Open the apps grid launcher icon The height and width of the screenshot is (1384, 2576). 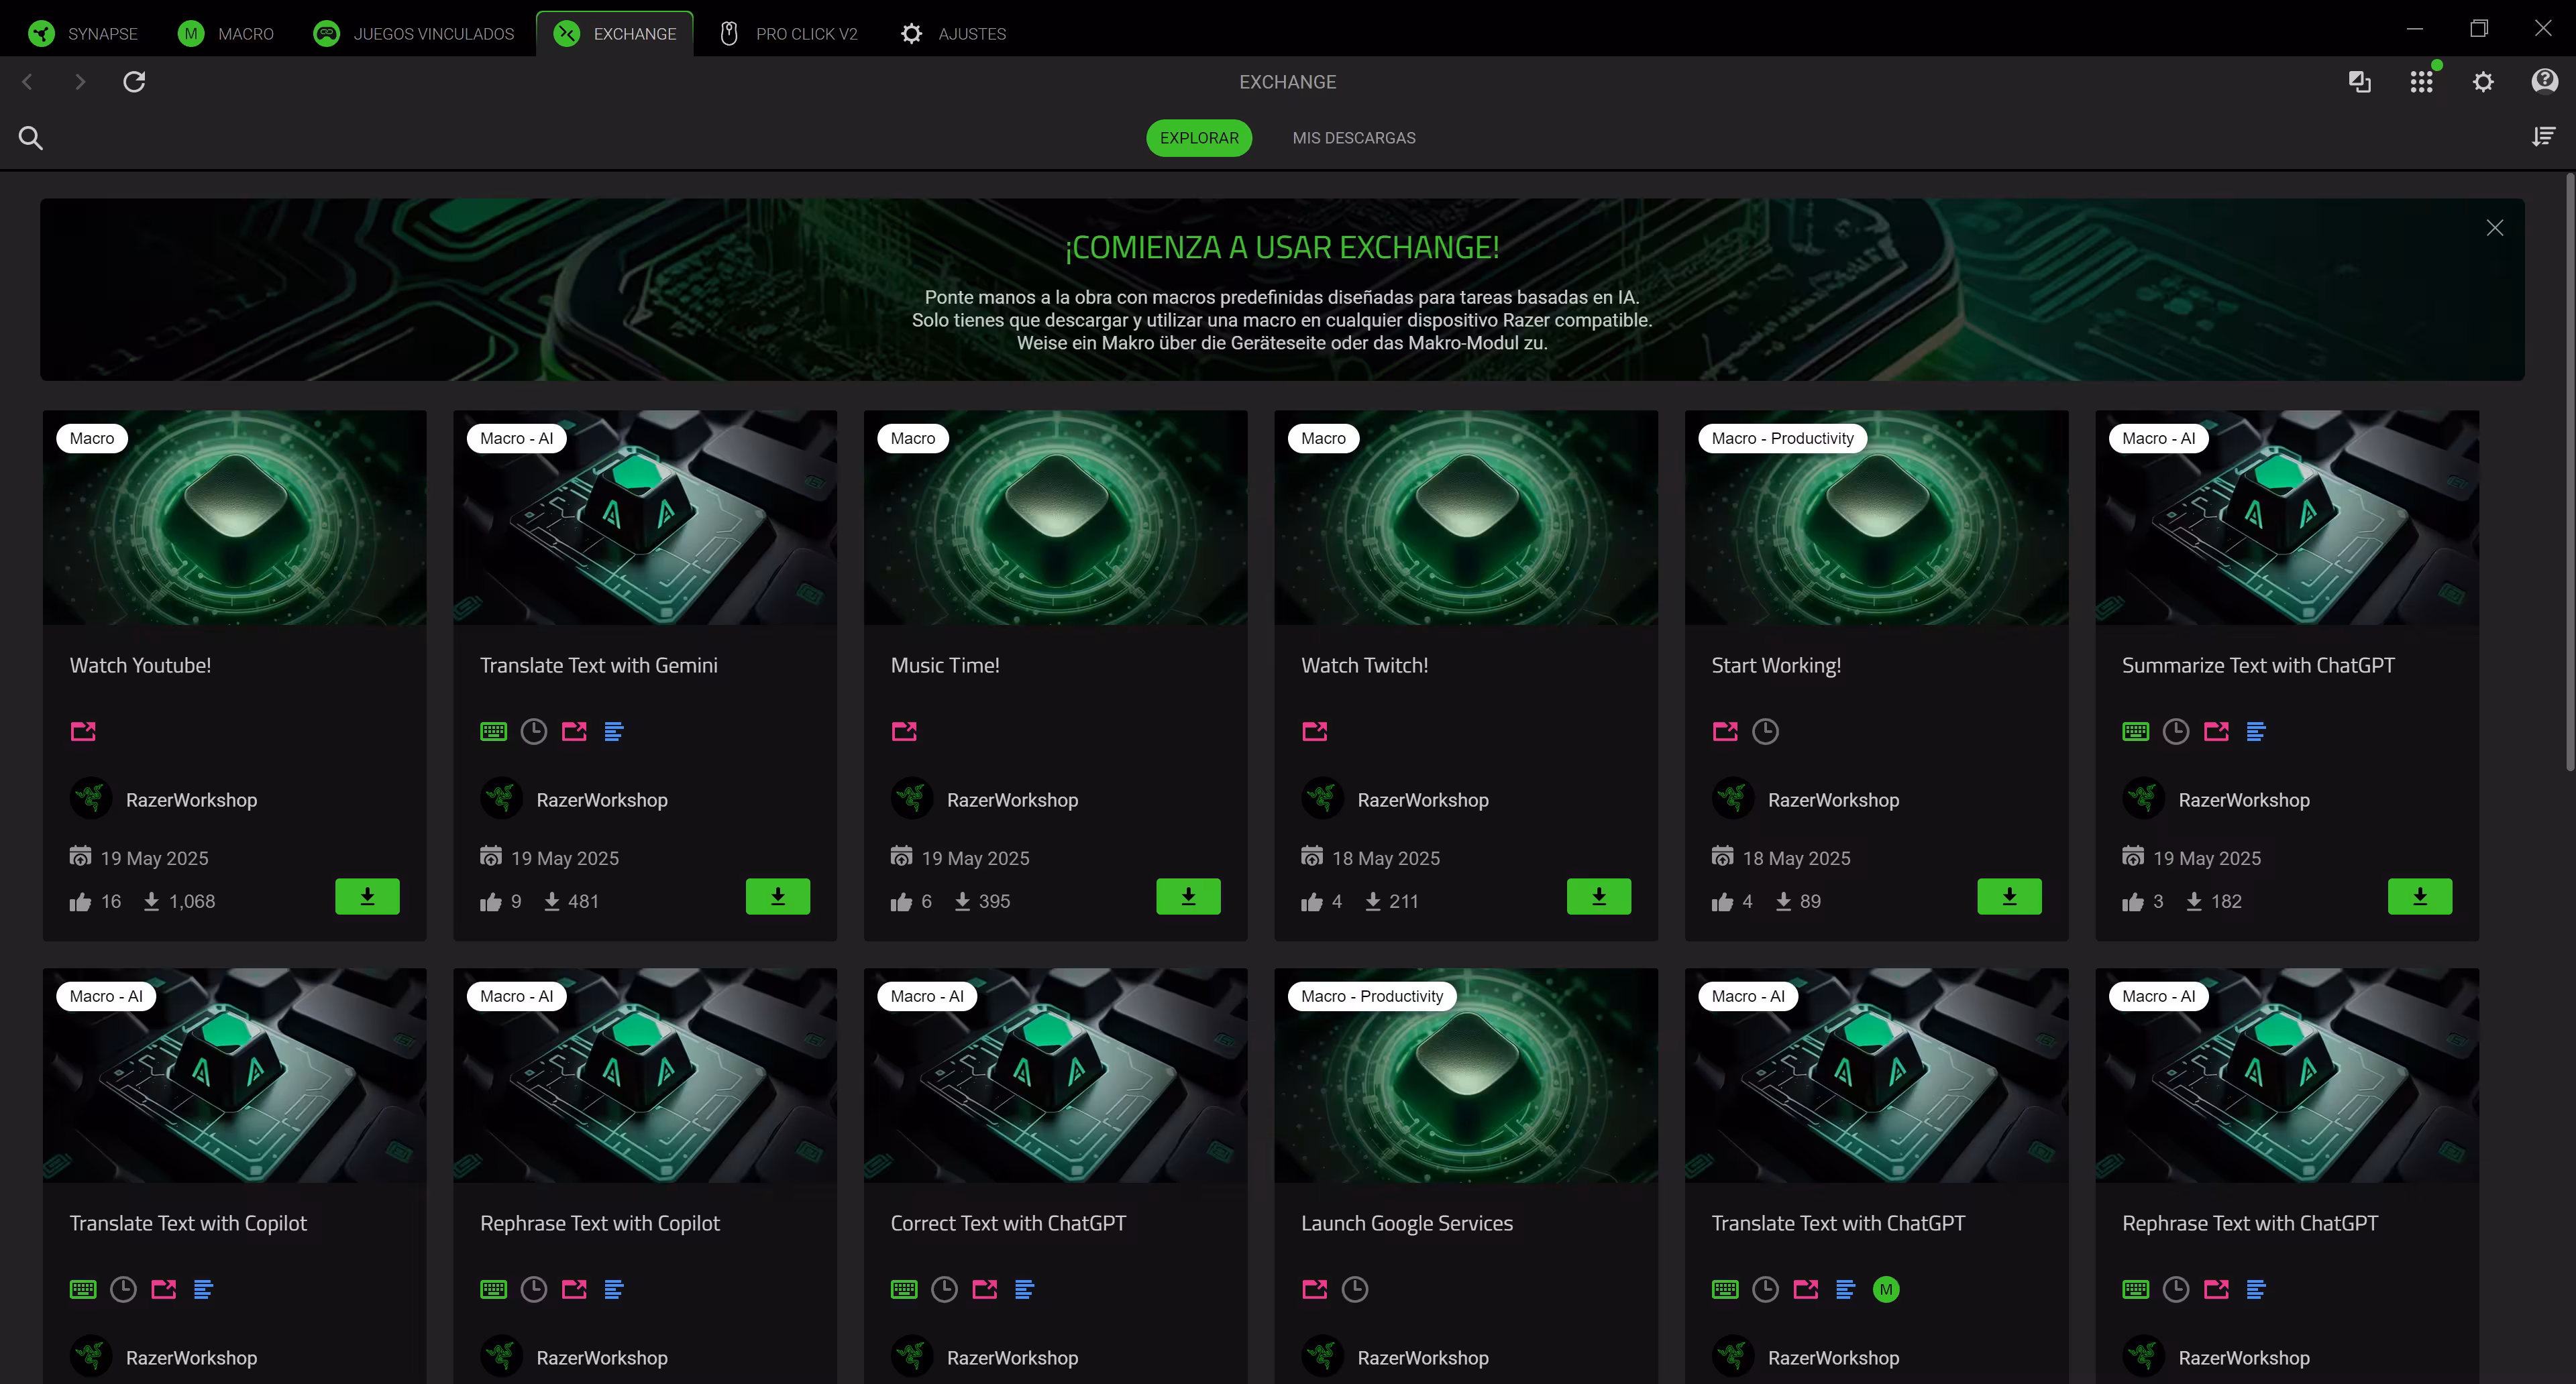(2421, 82)
